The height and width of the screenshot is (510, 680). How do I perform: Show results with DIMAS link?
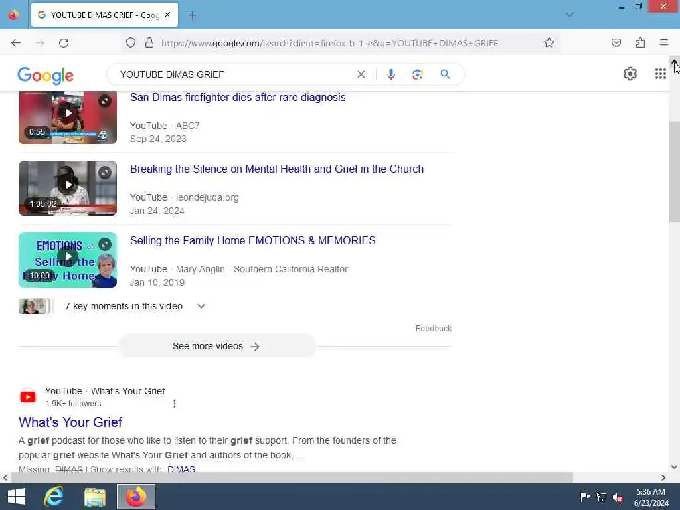click(x=181, y=469)
